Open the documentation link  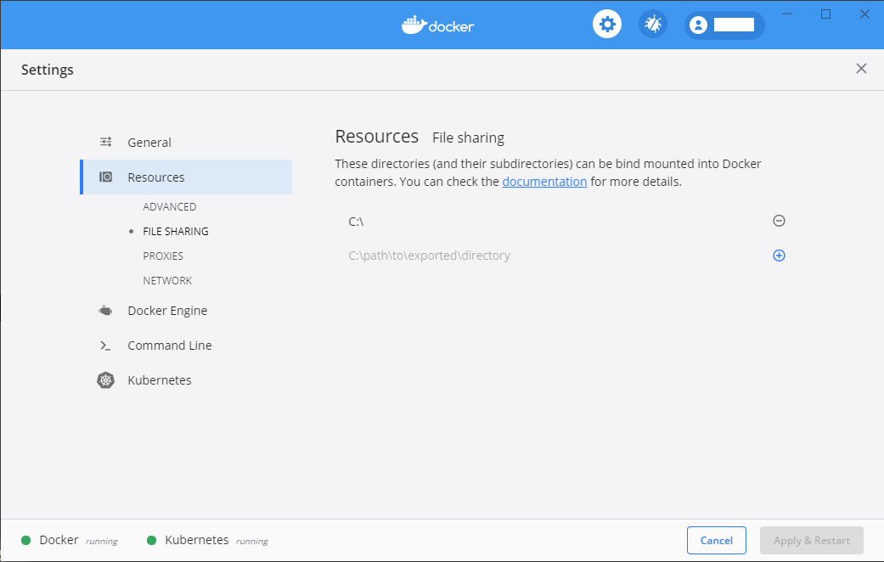(x=544, y=182)
